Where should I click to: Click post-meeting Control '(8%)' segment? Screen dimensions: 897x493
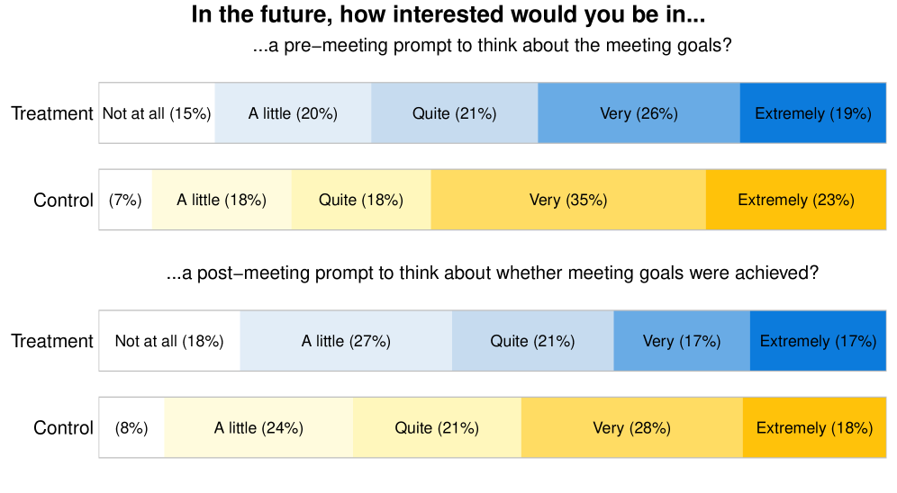coord(131,428)
